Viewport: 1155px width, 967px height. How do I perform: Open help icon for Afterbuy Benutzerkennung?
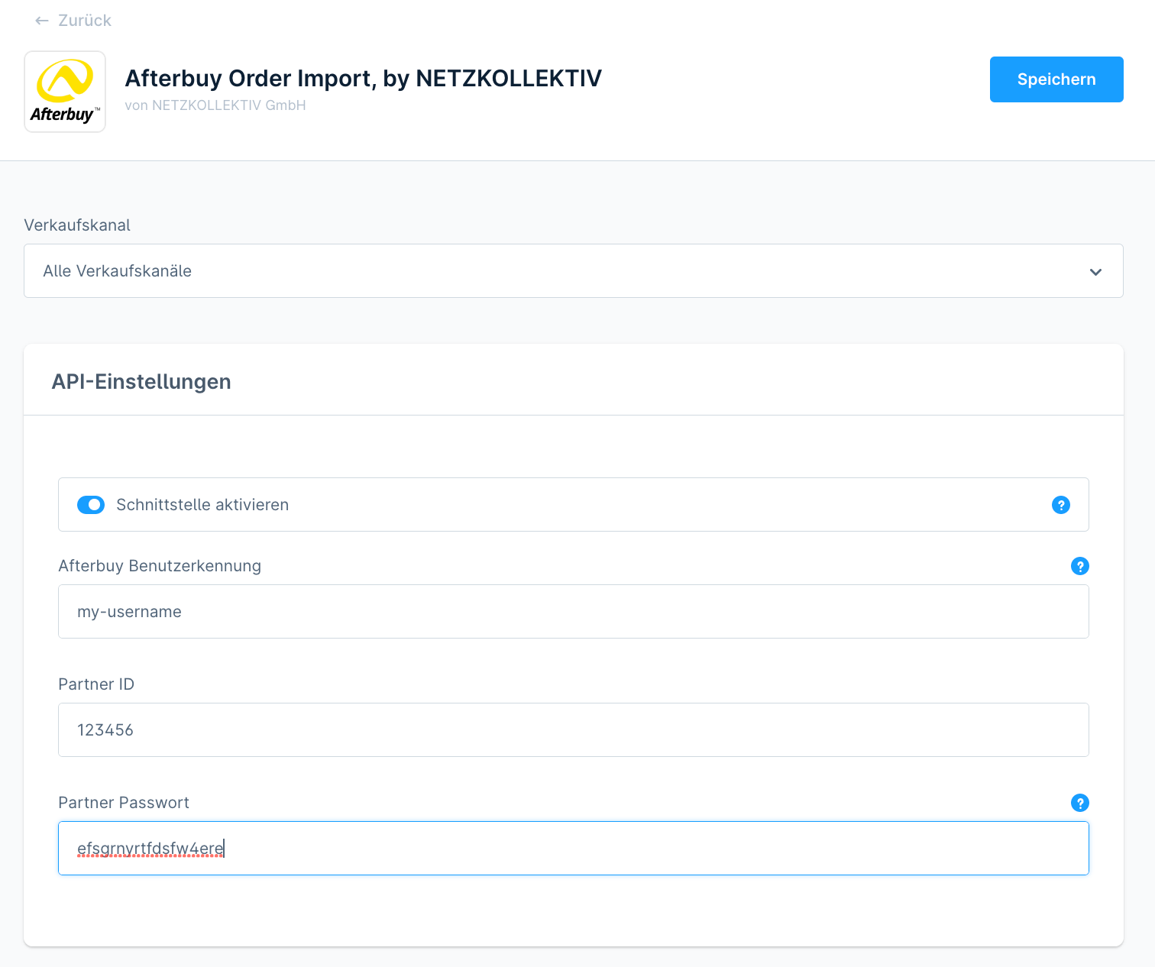(1080, 566)
